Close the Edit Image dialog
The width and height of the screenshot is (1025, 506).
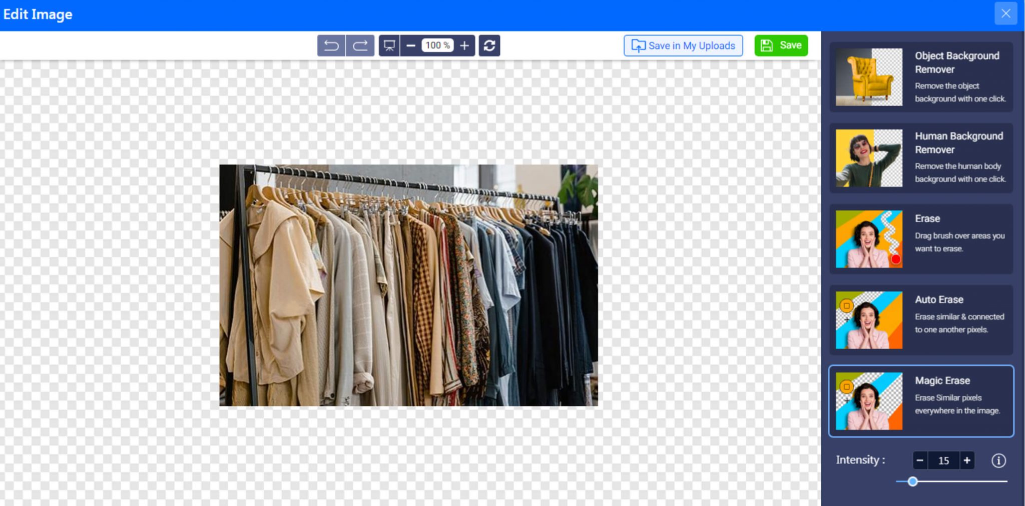pos(1006,13)
